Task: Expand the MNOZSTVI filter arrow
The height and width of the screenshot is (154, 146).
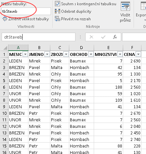Action: point(120,54)
